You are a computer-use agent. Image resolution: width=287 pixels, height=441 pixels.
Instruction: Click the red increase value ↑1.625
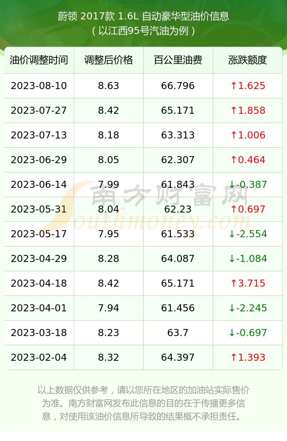tap(248, 86)
